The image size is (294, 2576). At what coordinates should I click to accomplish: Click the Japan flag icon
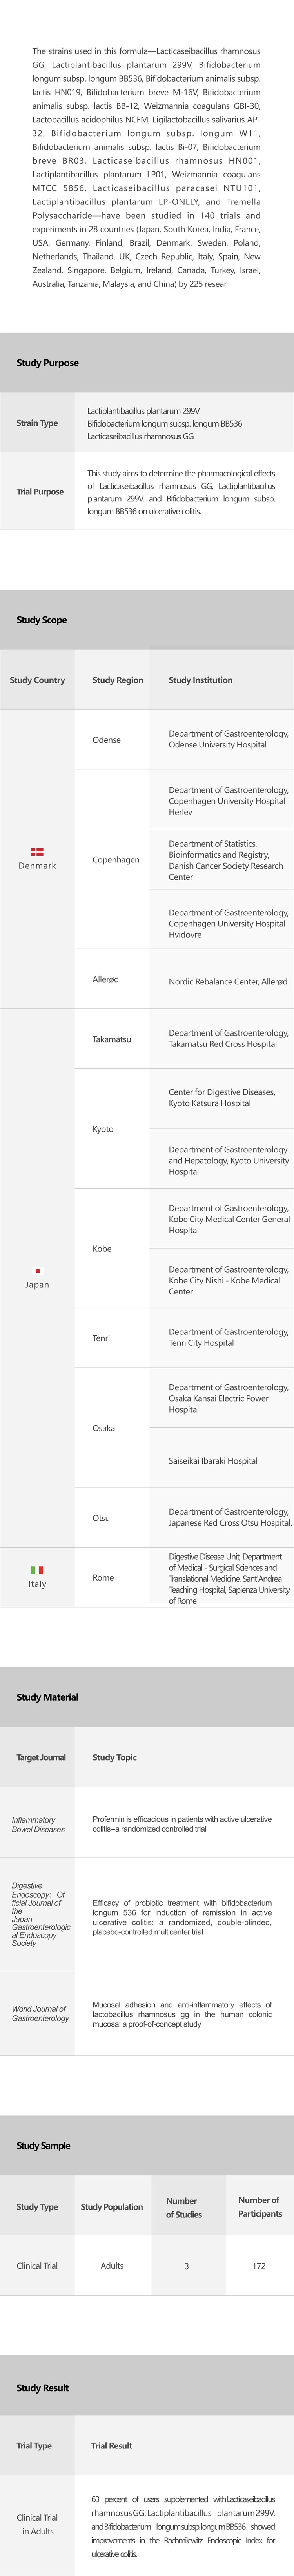click(37, 1271)
